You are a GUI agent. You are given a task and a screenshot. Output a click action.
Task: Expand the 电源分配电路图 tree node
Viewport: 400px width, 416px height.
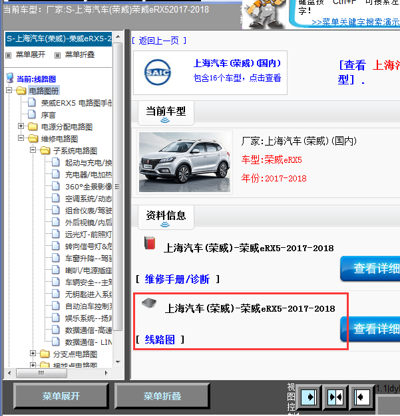(x=21, y=126)
